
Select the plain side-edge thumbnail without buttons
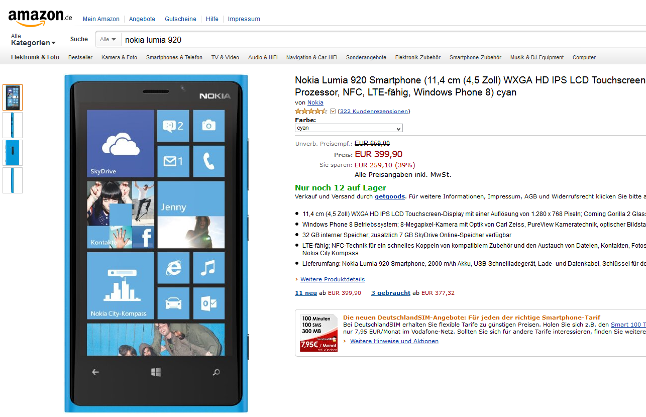(x=13, y=180)
